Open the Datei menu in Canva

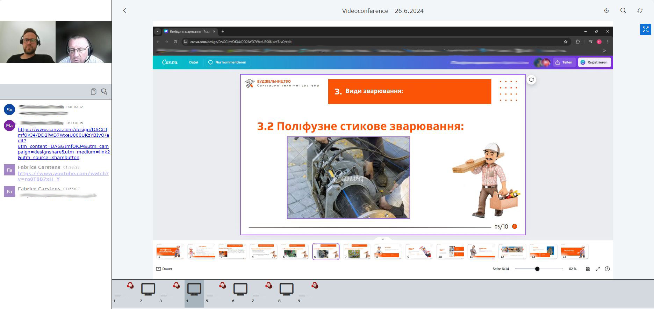[193, 62]
